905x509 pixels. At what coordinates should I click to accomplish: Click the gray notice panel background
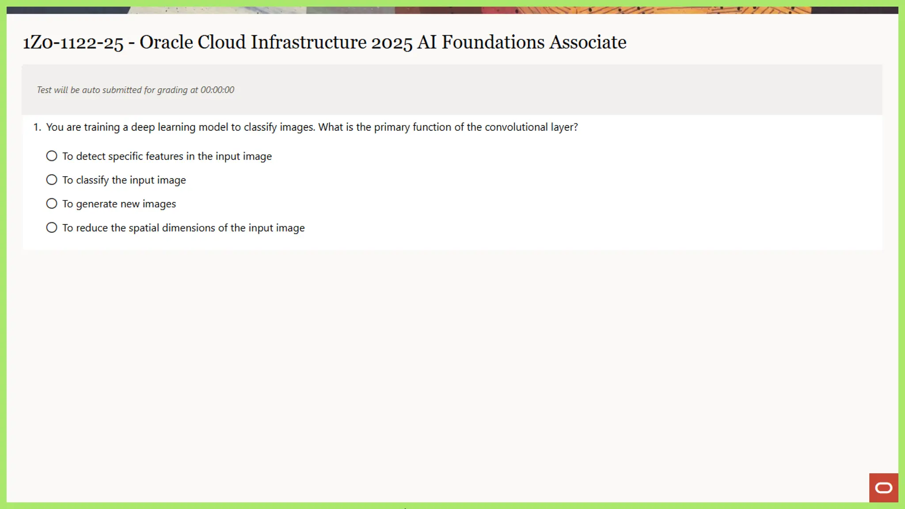coord(530,90)
